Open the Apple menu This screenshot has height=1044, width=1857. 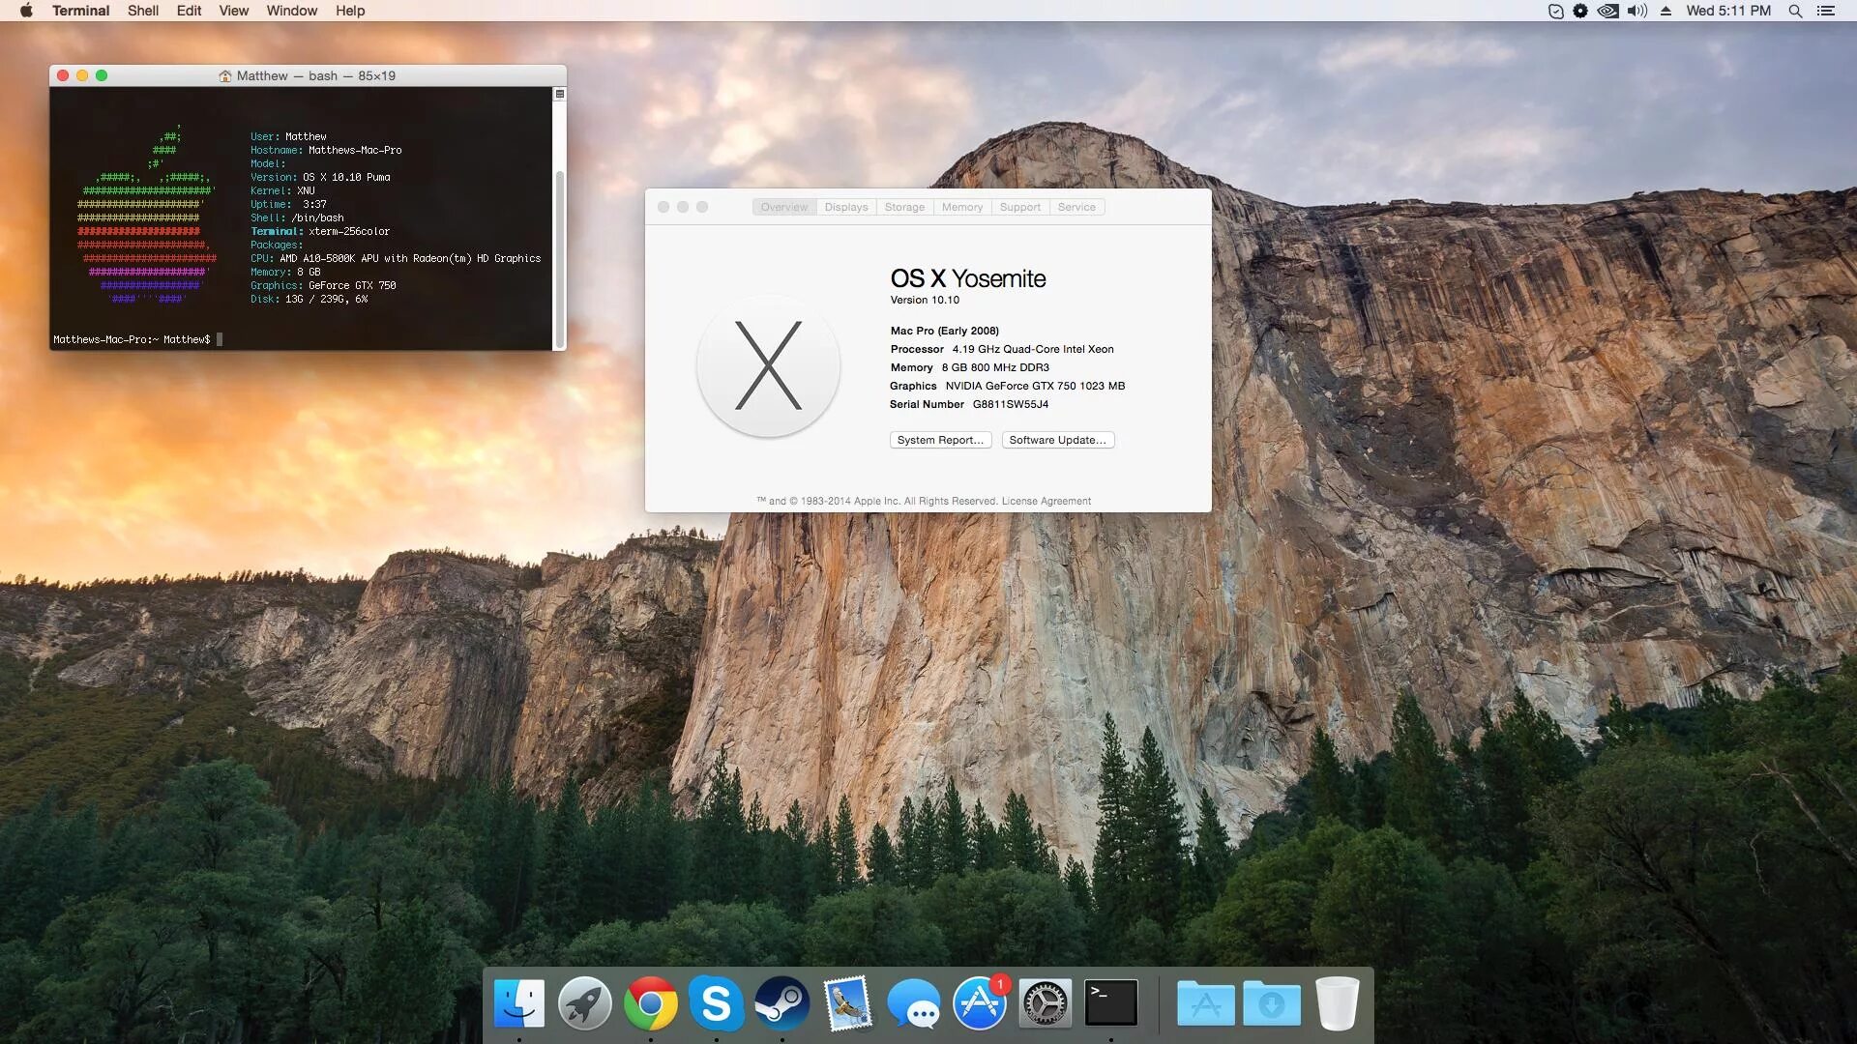tap(26, 11)
